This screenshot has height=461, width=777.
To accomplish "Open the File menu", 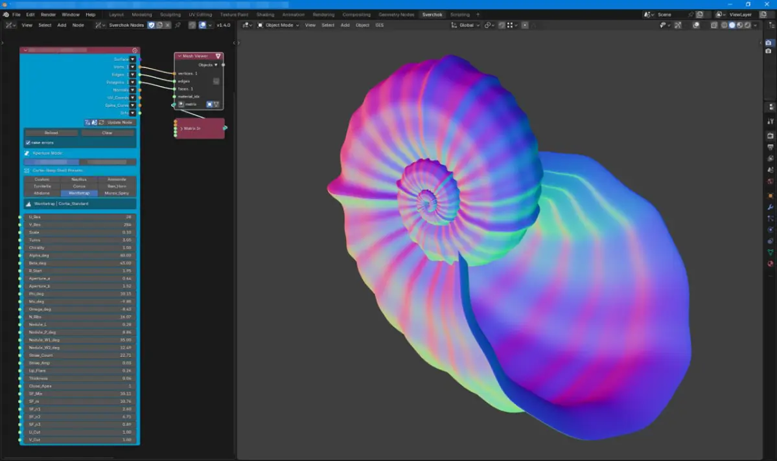I will click(x=16, y=15).
